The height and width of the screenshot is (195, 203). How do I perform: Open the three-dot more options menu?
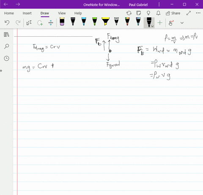coord(198,13)
